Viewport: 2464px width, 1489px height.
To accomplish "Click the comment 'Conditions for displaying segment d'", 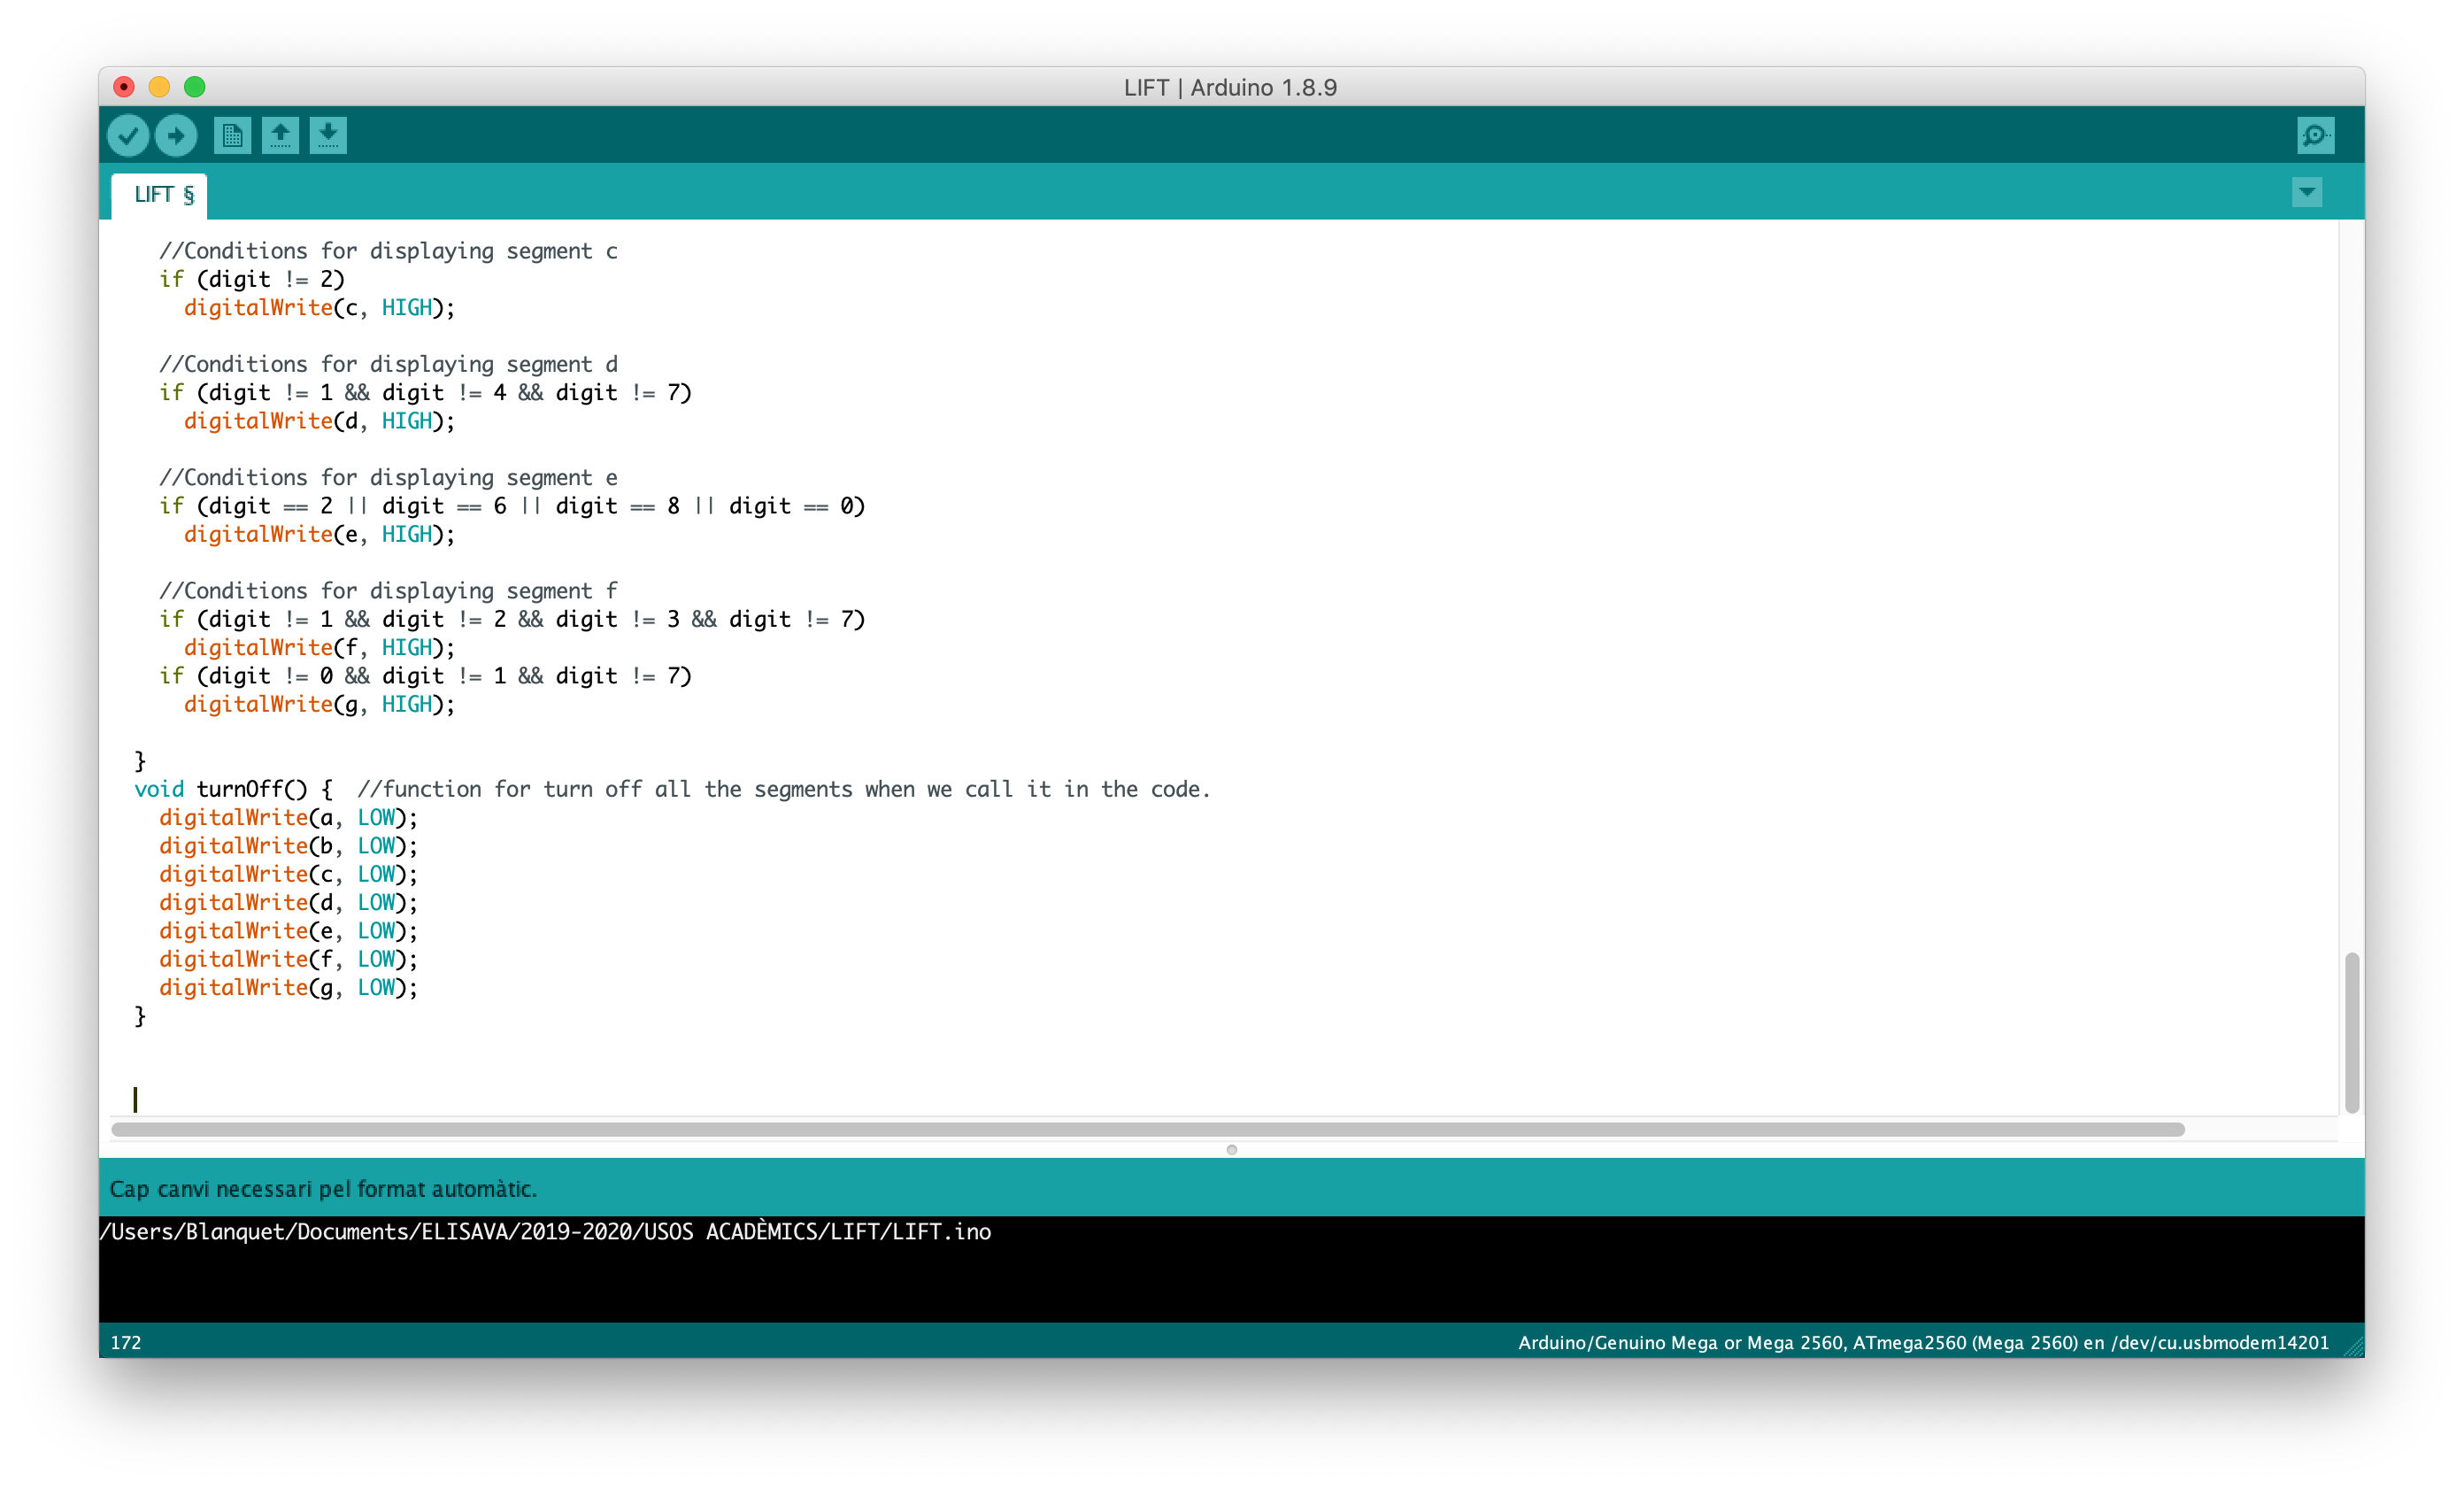I will (388, 364).
